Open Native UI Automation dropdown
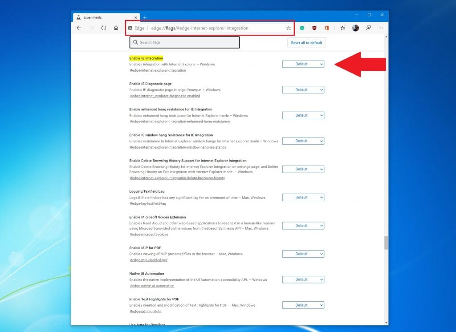Image resolution: width=456 pixels, height=332 pixels. (303, 279)
